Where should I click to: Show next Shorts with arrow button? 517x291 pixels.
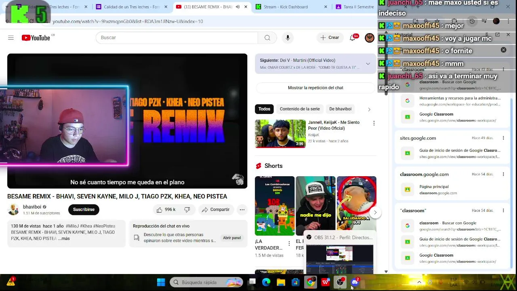[375, 212]
